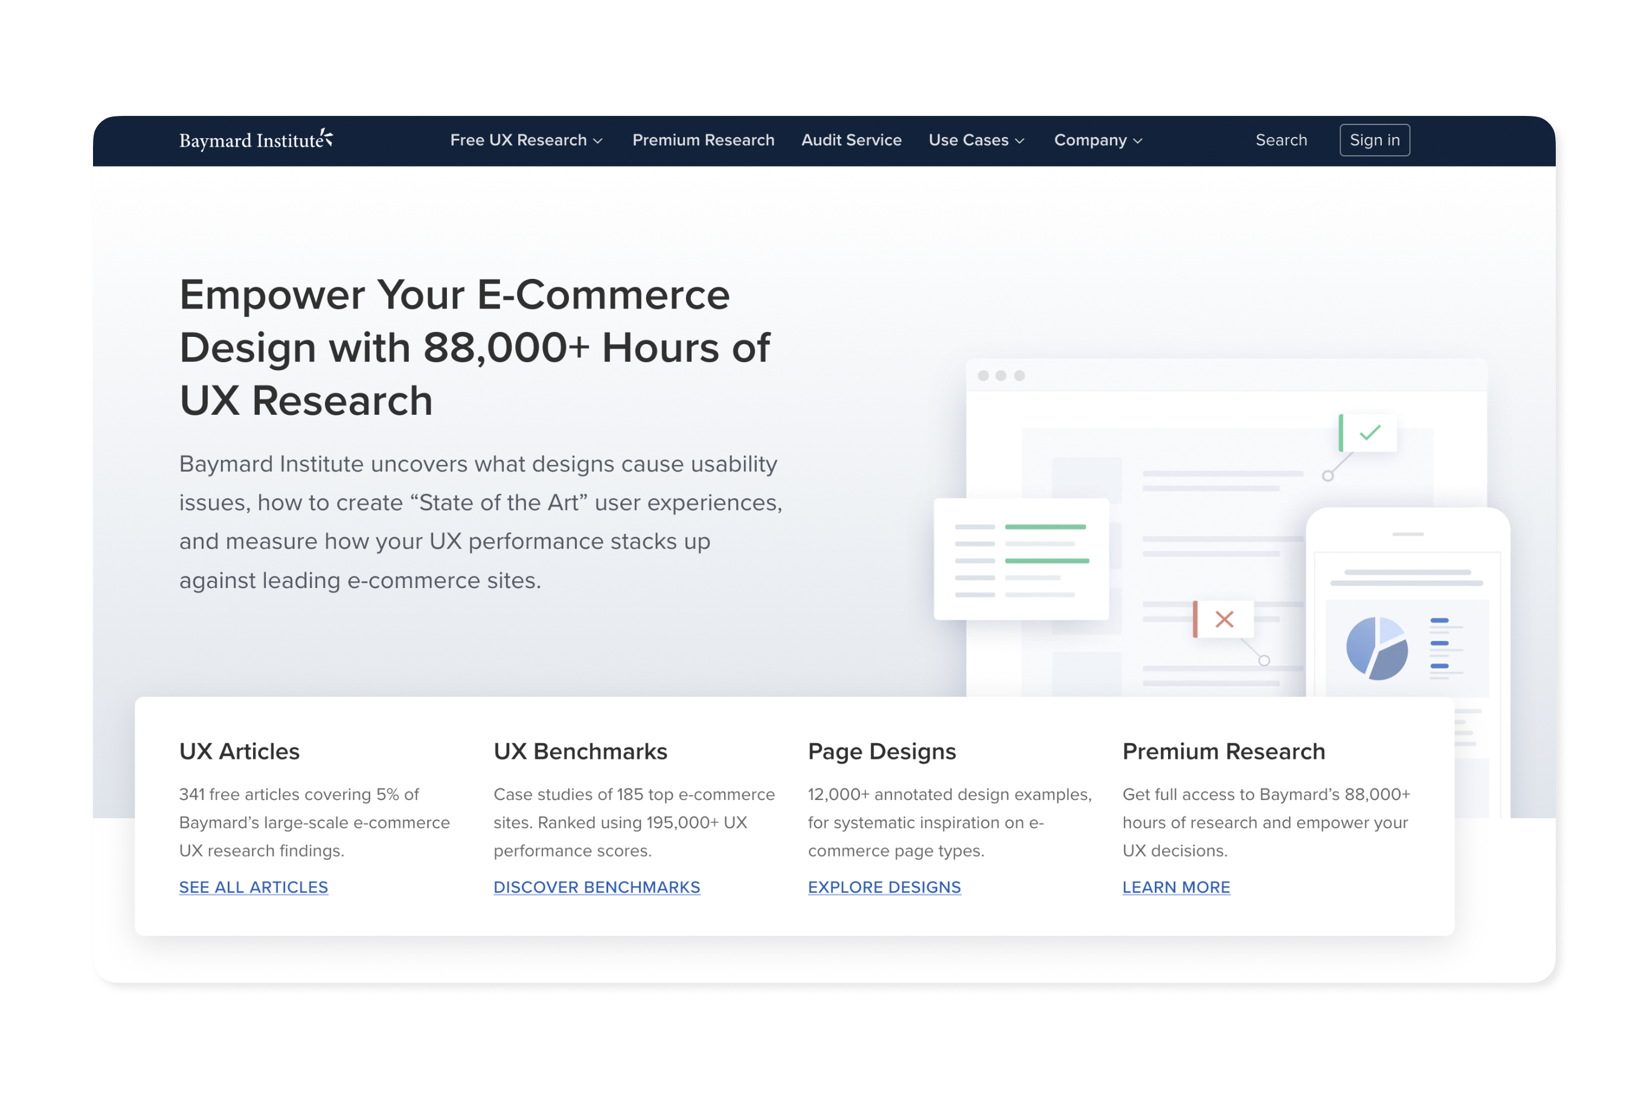Click the DISCOVER BENCHMARKS link
Viewport: 1650px width, 1100px height.
596,887
